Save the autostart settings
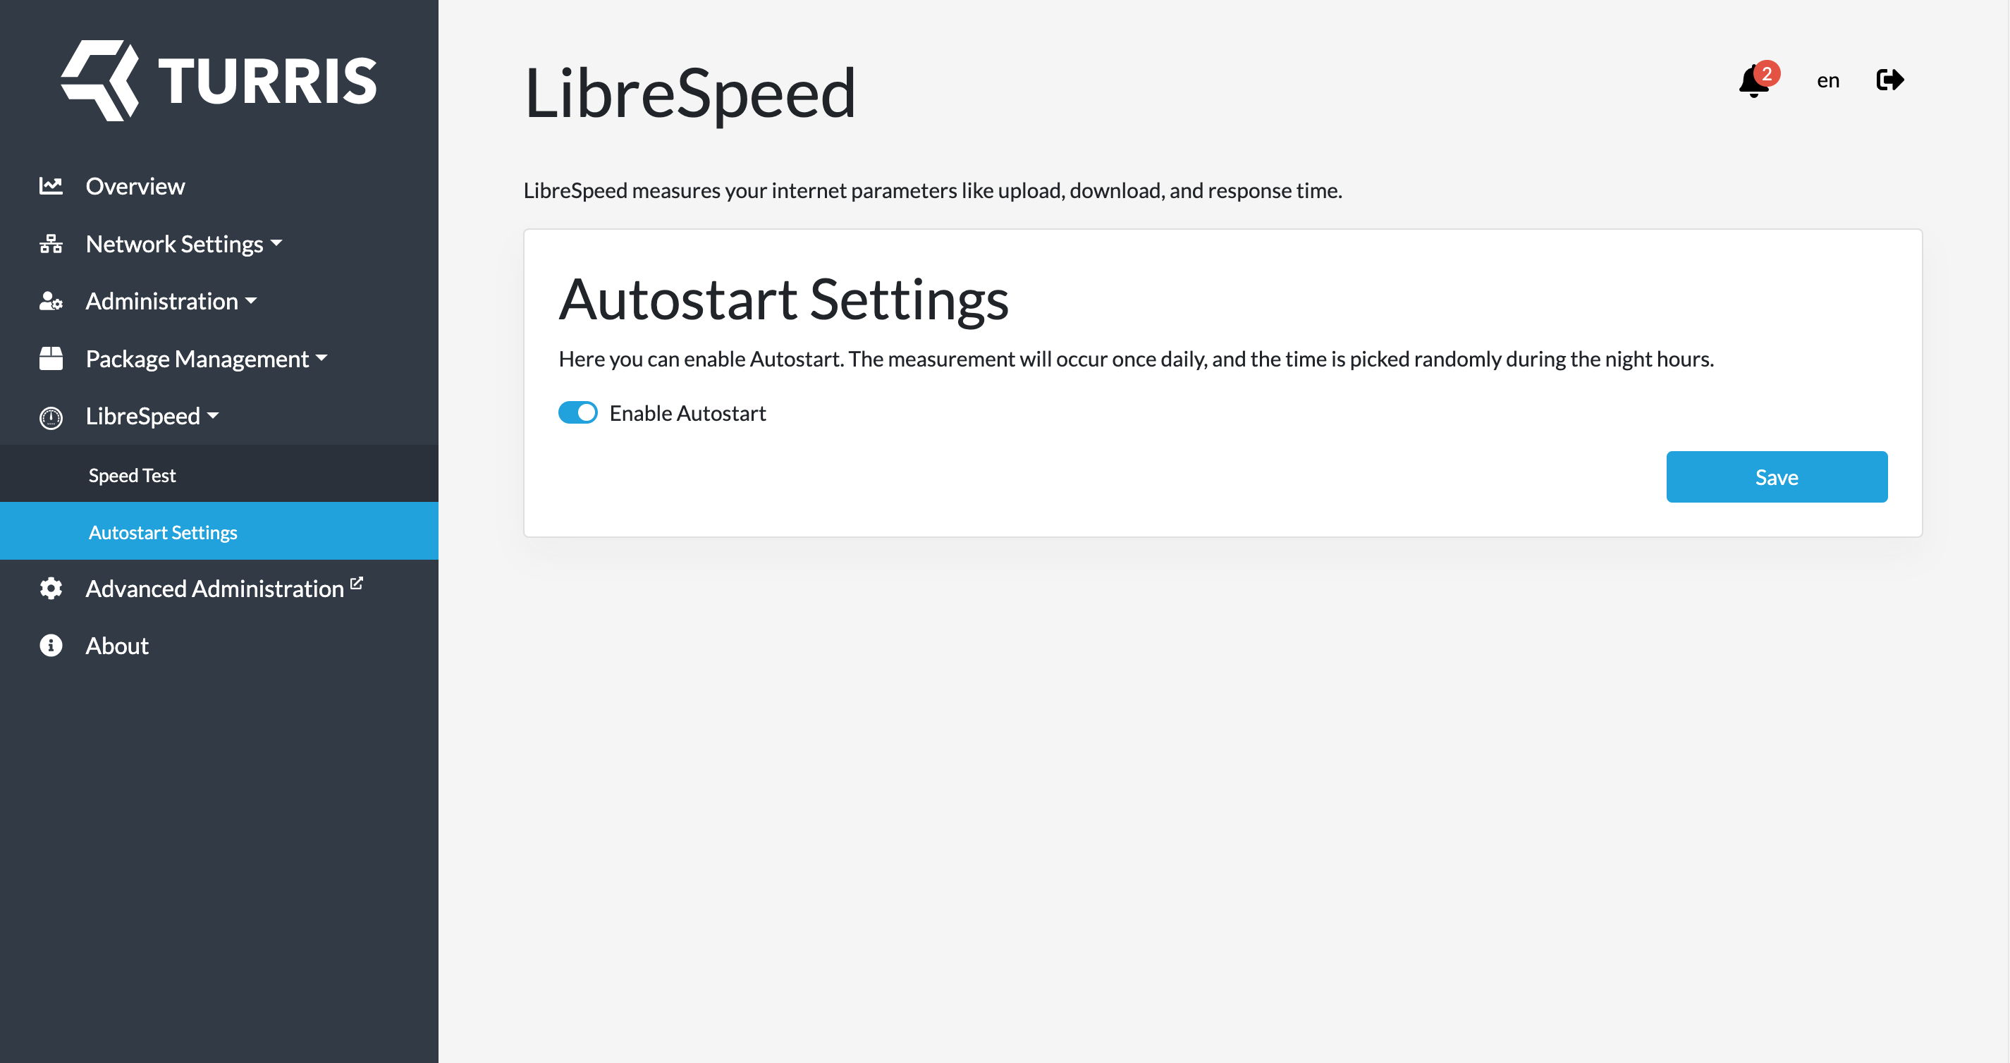 tap(1777, 477)
